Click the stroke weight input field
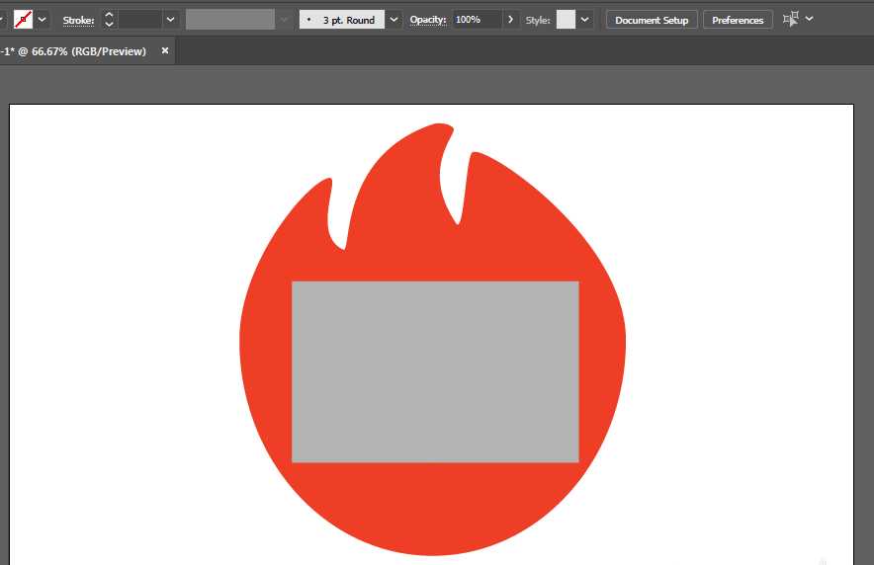Image resolution: width=874 pixels, height=565 pixels. [139, 20]
